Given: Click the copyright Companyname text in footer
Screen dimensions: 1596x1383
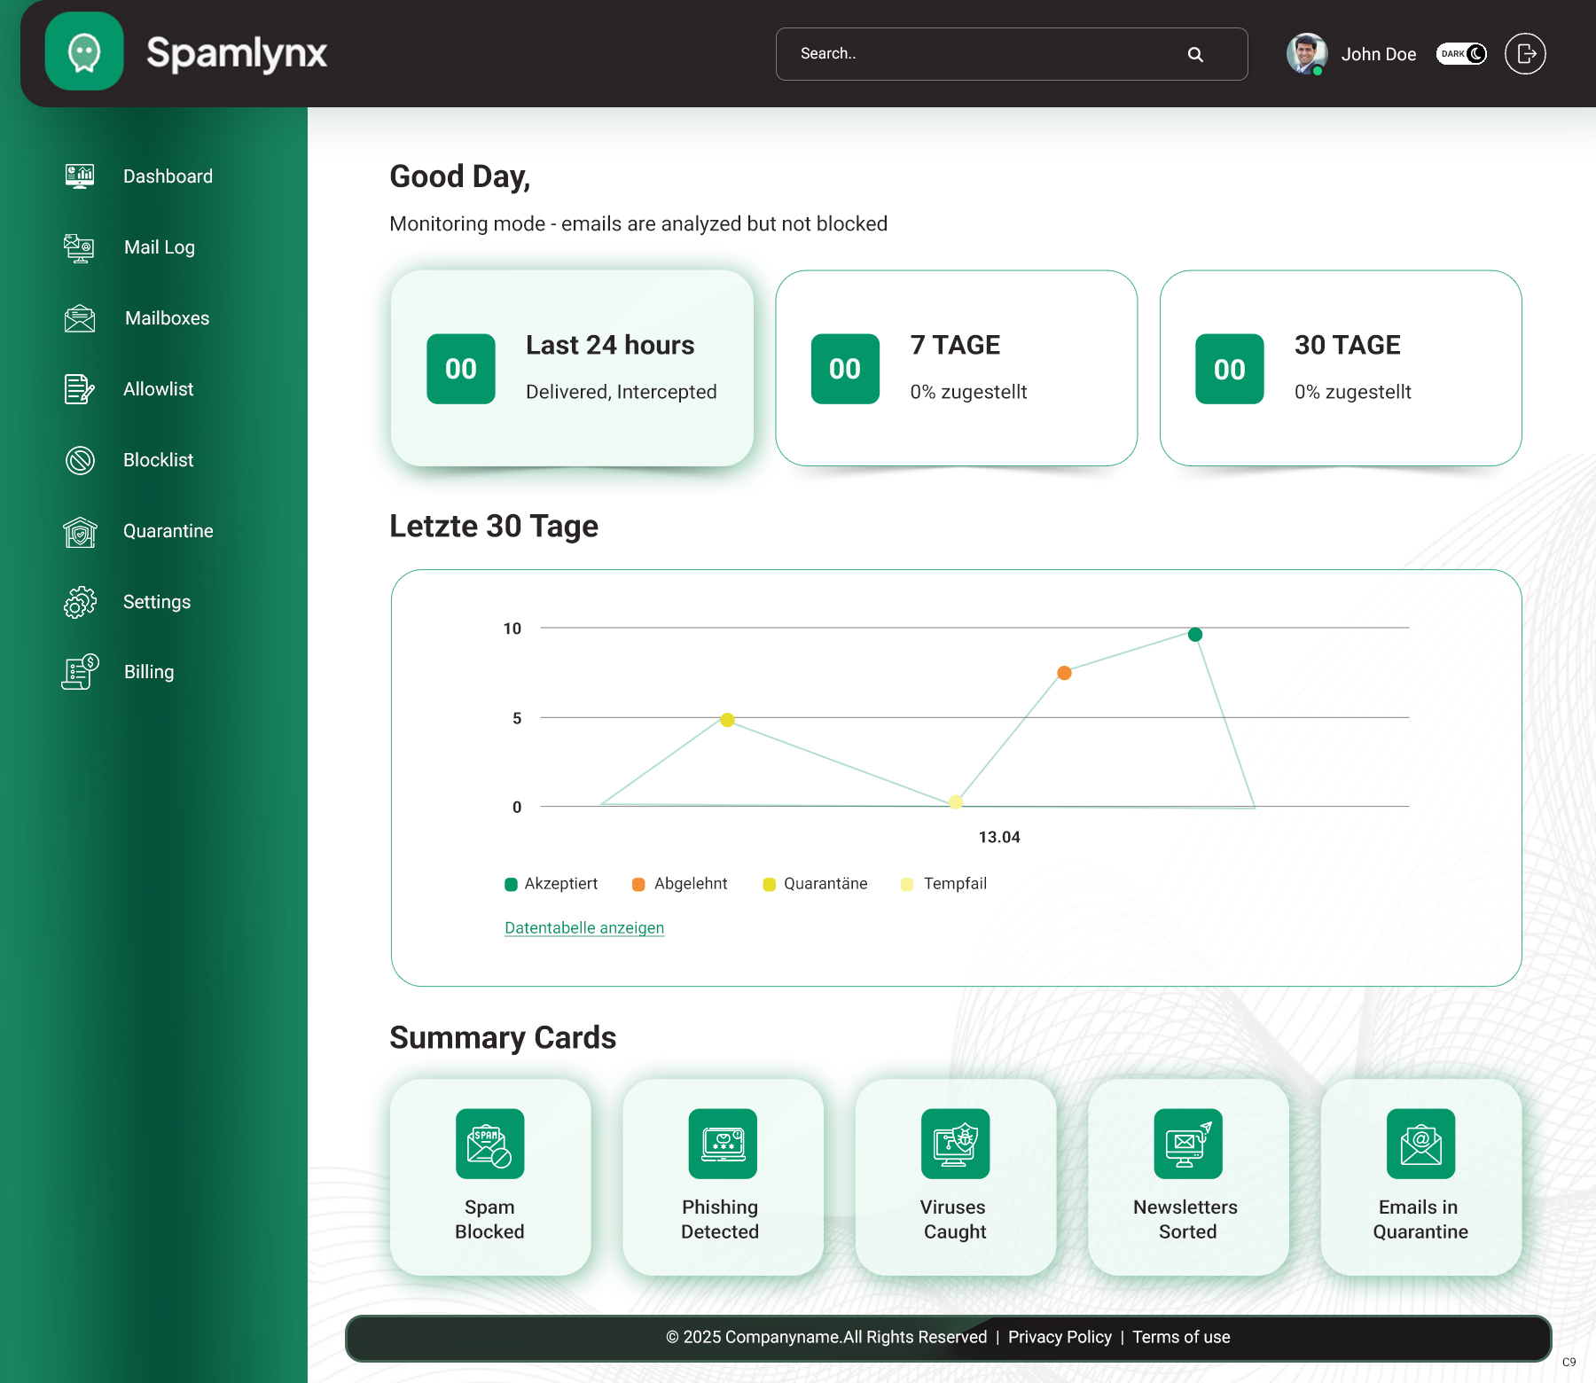Looking at the screenshot, I should point(826,1337).
